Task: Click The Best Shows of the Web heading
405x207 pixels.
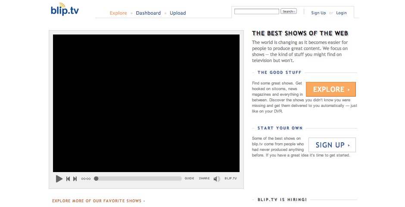Action: click(x=300, y=33)
